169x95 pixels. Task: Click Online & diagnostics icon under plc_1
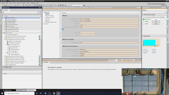tap(9, 46)
